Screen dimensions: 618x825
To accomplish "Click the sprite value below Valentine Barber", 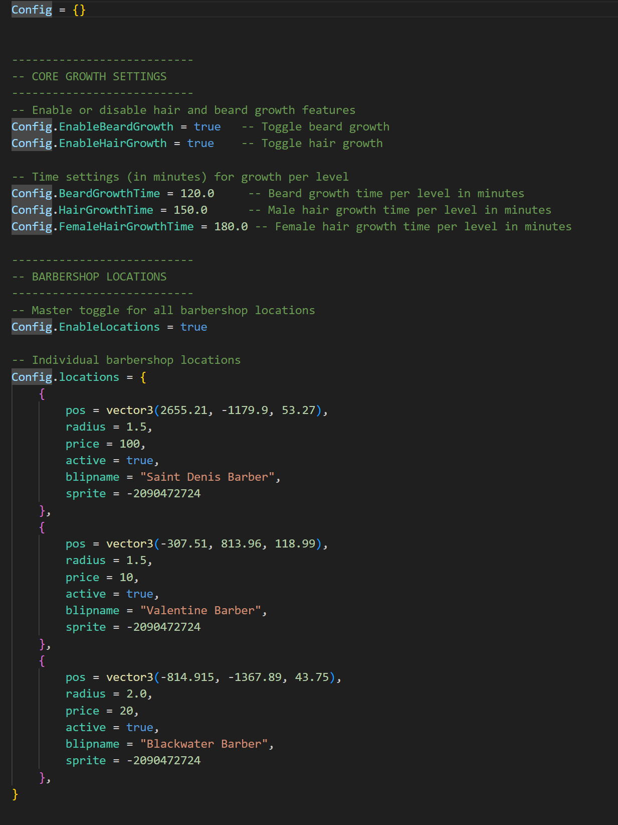I will 163,627.
